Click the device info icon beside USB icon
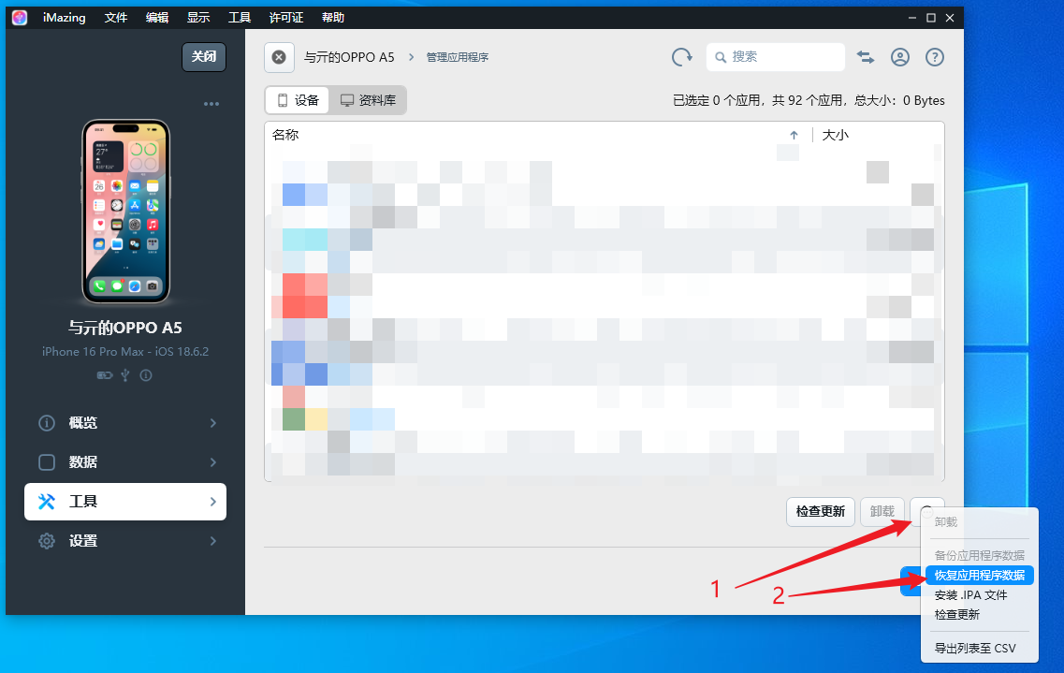Image resolution: width=1064 pixels, height=673 pixels. tap(146, 375)
